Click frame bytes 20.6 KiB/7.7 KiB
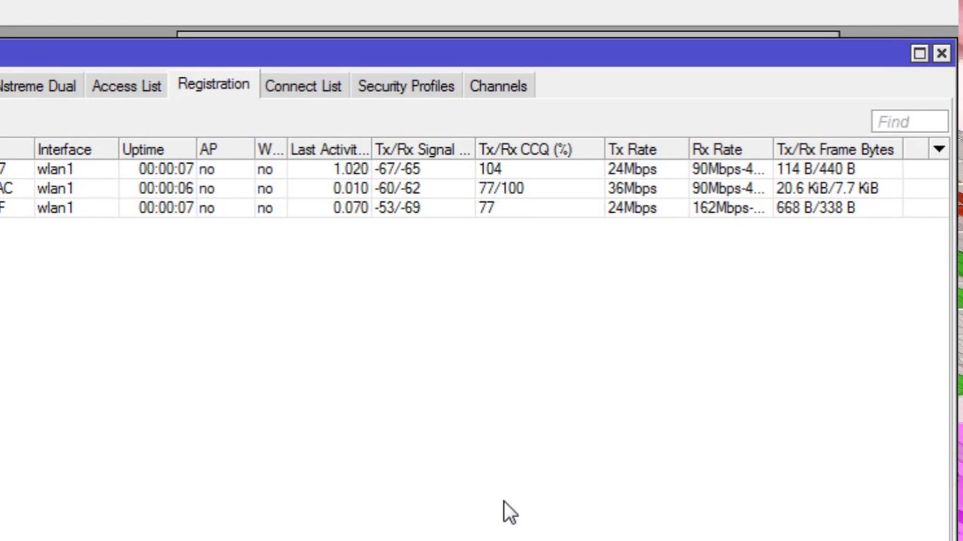This screenshot has height=541, width=963. [828, 189]
